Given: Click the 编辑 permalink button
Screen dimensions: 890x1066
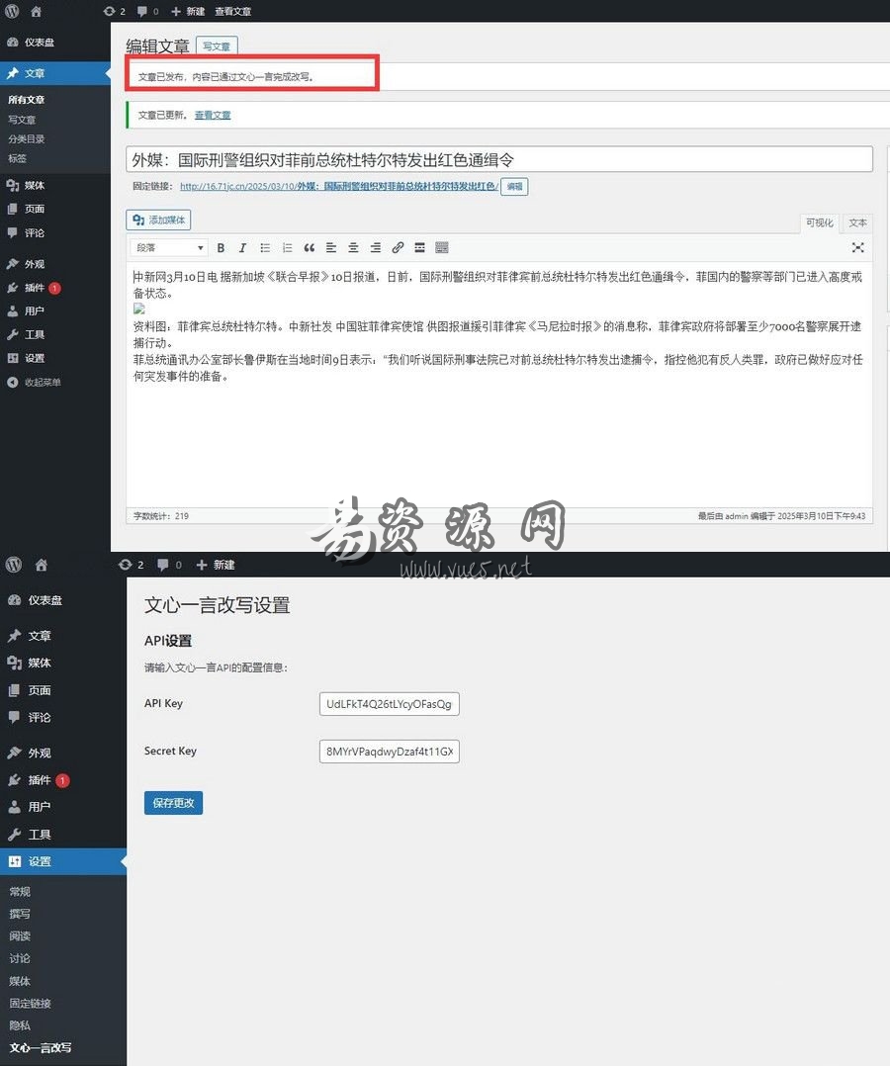Looking at the screenshot, I should click(514, 186).
